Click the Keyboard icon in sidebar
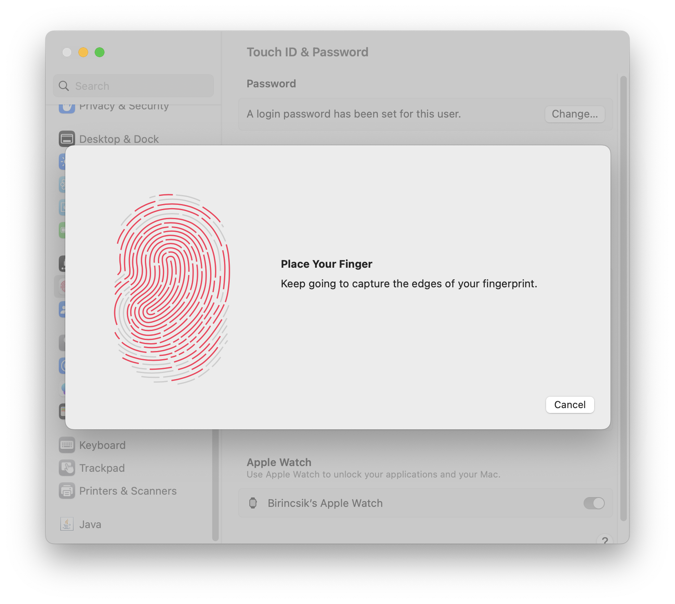This screenshot has height=604, width=675. click(x=67, y=445)
